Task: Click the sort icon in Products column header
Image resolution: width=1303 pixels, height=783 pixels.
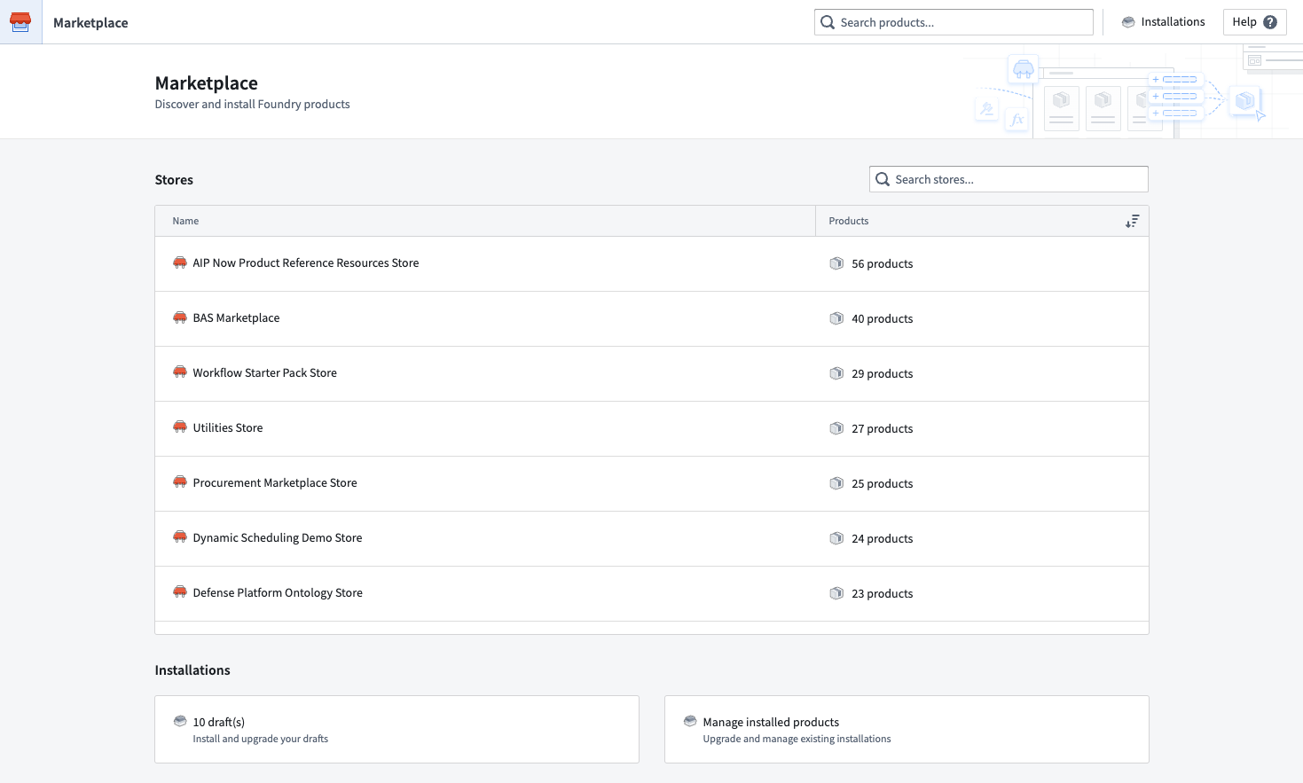Action: [x=1132, y=222]
